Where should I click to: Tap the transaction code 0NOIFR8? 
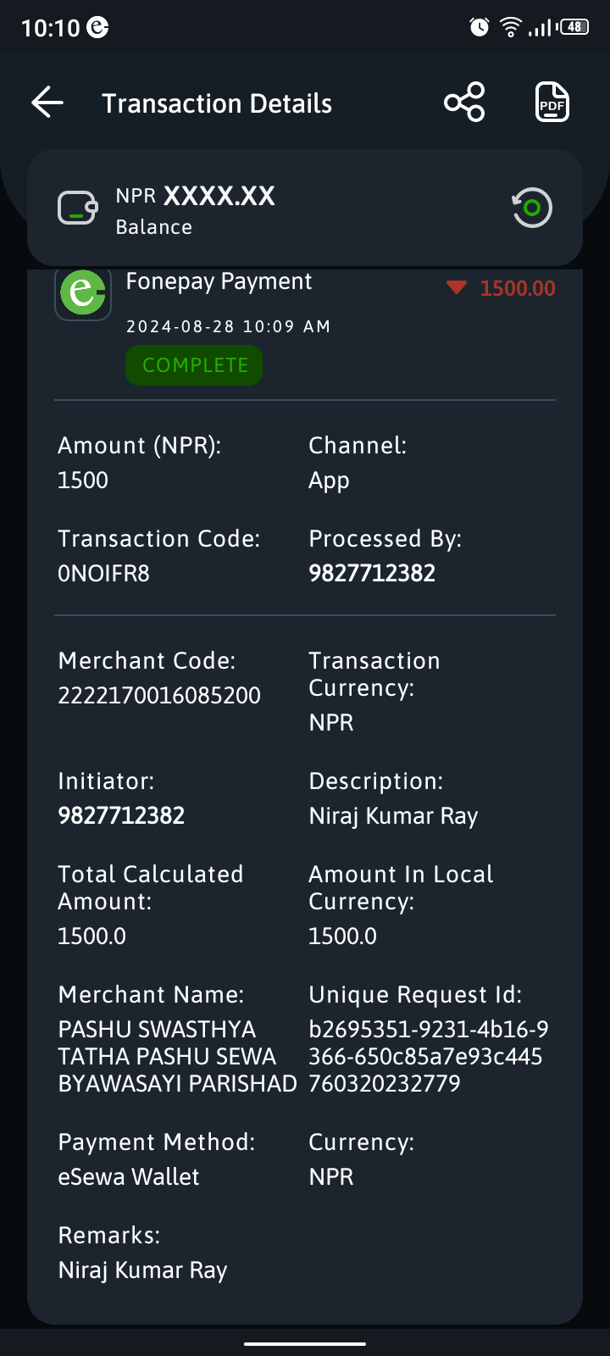point(103,573)
